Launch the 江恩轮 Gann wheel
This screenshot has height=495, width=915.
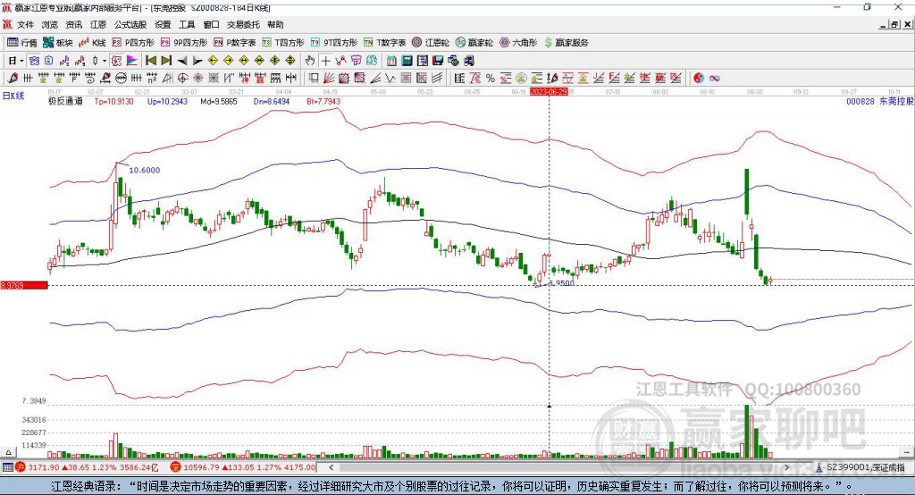click(x=431, y=43)
